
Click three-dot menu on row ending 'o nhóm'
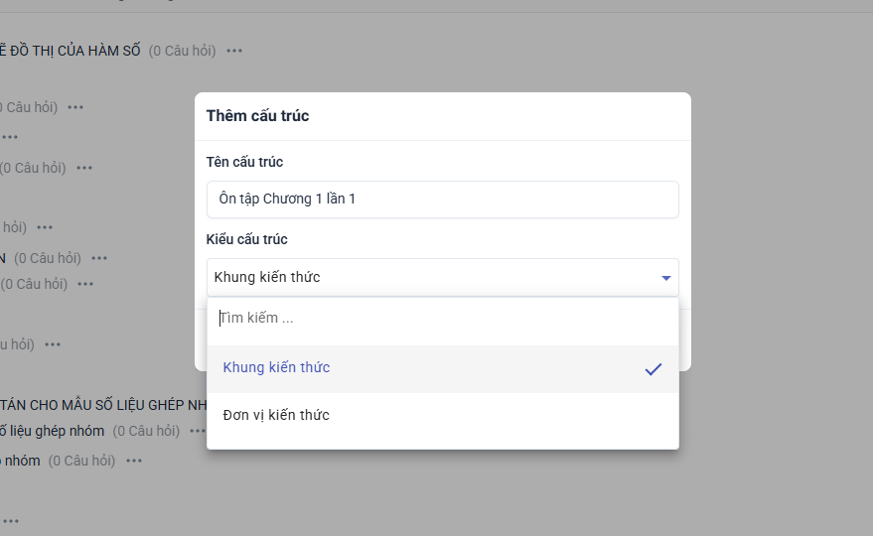pyautogui.click(x=134, y=461)
